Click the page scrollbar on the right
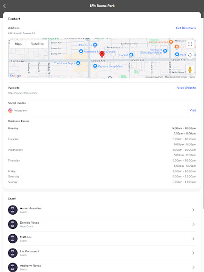The width and height of the screenshot is (204, 272). 203,113
